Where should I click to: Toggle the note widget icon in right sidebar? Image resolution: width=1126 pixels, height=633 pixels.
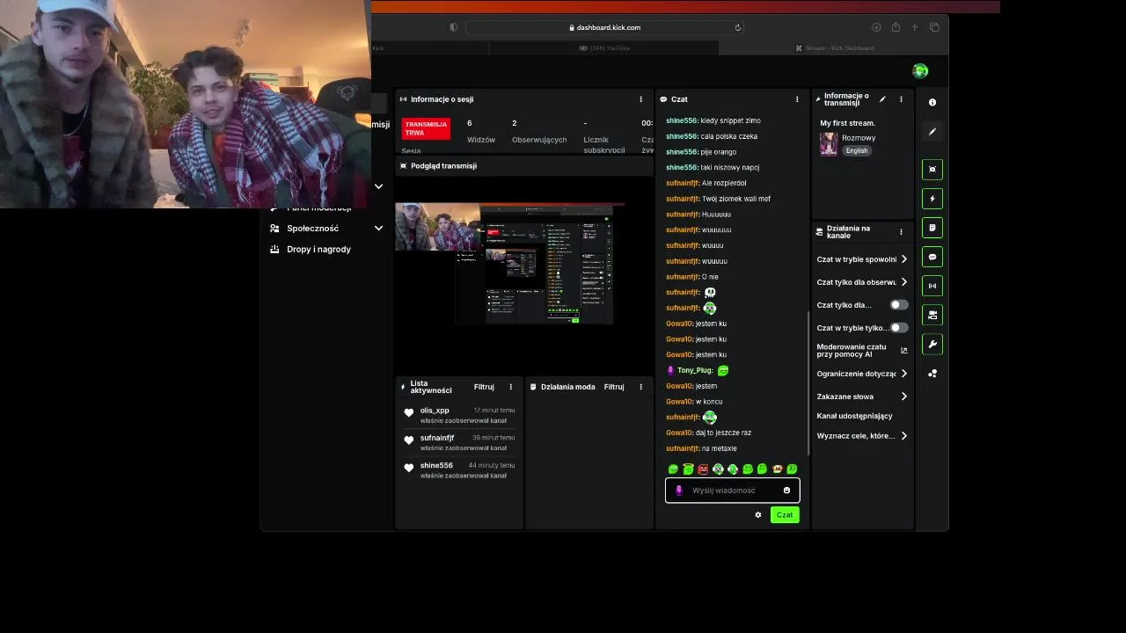(932, 228)
